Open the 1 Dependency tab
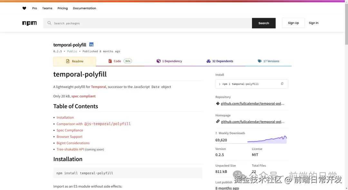This screenshot has height=190, width=348. click(169, 61)
